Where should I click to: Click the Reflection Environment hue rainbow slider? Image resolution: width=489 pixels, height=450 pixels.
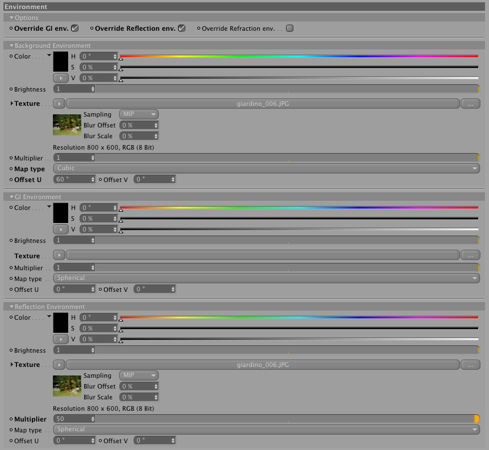click(x=299, y=317)
